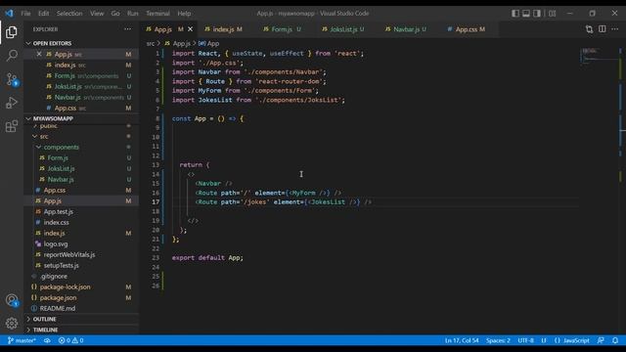The width and height of the screenshot is (626, 352).
Task: Open README.md in the file tree
Action: pyautogui.click(x=58, y=309)
